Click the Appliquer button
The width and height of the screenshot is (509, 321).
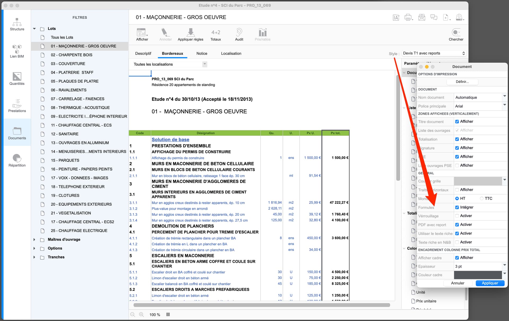(490, 283)
